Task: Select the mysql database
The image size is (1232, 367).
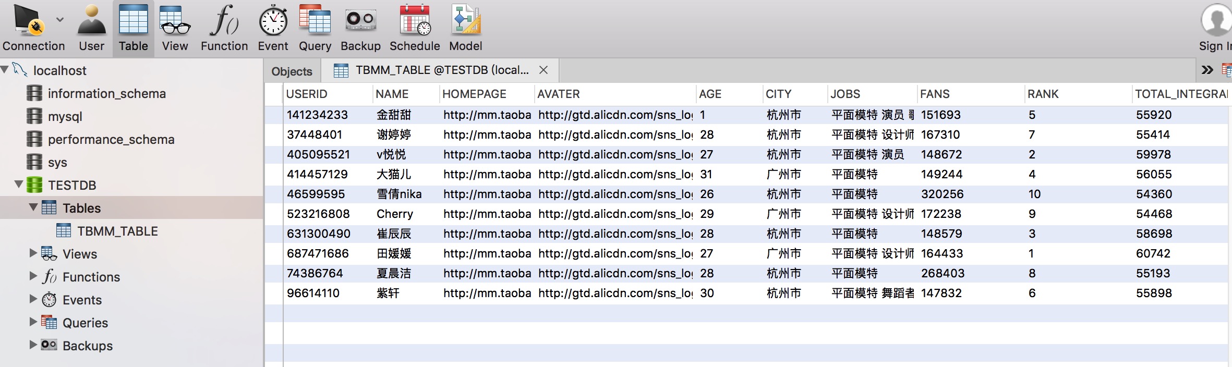Action: tap(65, 116)
